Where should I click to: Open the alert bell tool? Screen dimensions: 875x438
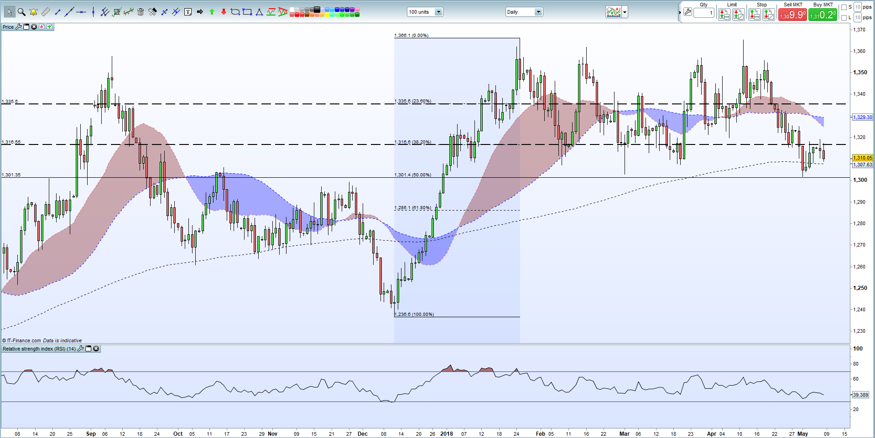33,12
